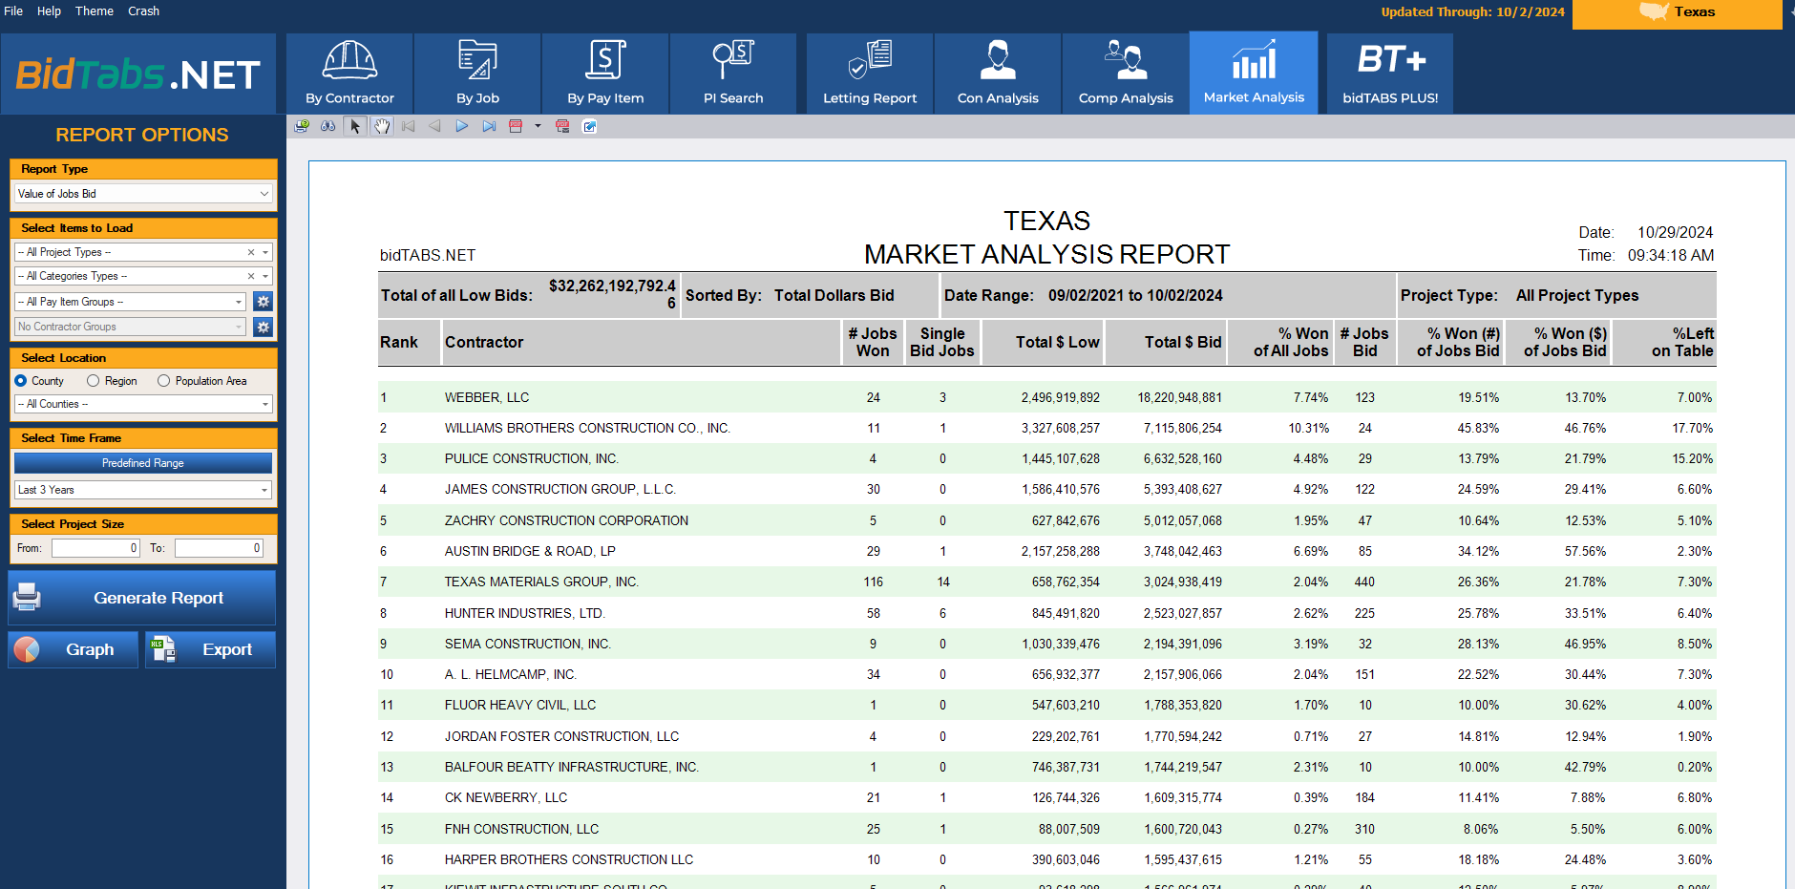Open the All Counties dropdown
The image size is (1795, 889).
(x=143, y=404)
